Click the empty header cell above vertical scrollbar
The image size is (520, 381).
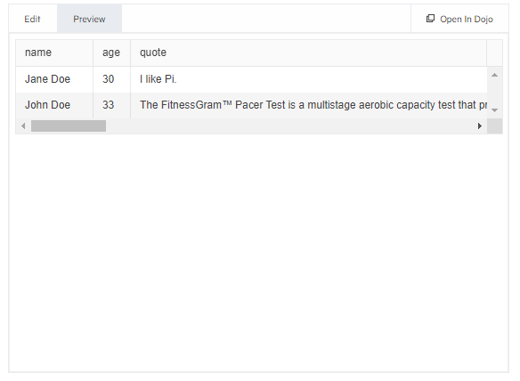(494, 53)
